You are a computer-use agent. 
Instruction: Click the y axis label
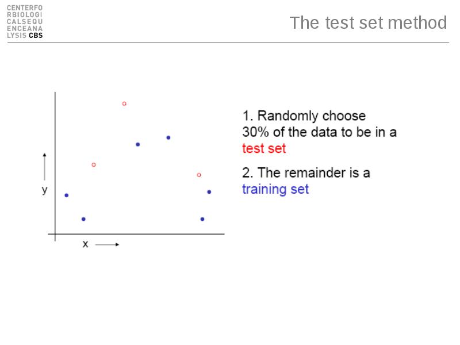[x=45, y=190]
